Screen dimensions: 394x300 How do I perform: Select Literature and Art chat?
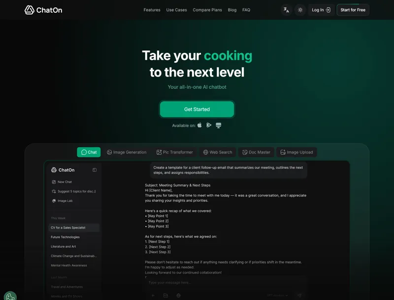click(64, 246)
